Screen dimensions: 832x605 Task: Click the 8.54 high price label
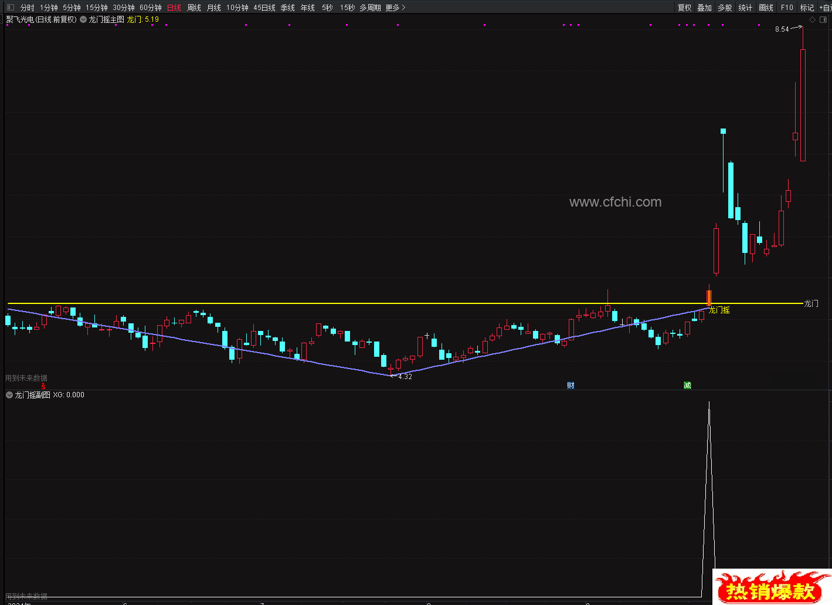coord(782,29)
